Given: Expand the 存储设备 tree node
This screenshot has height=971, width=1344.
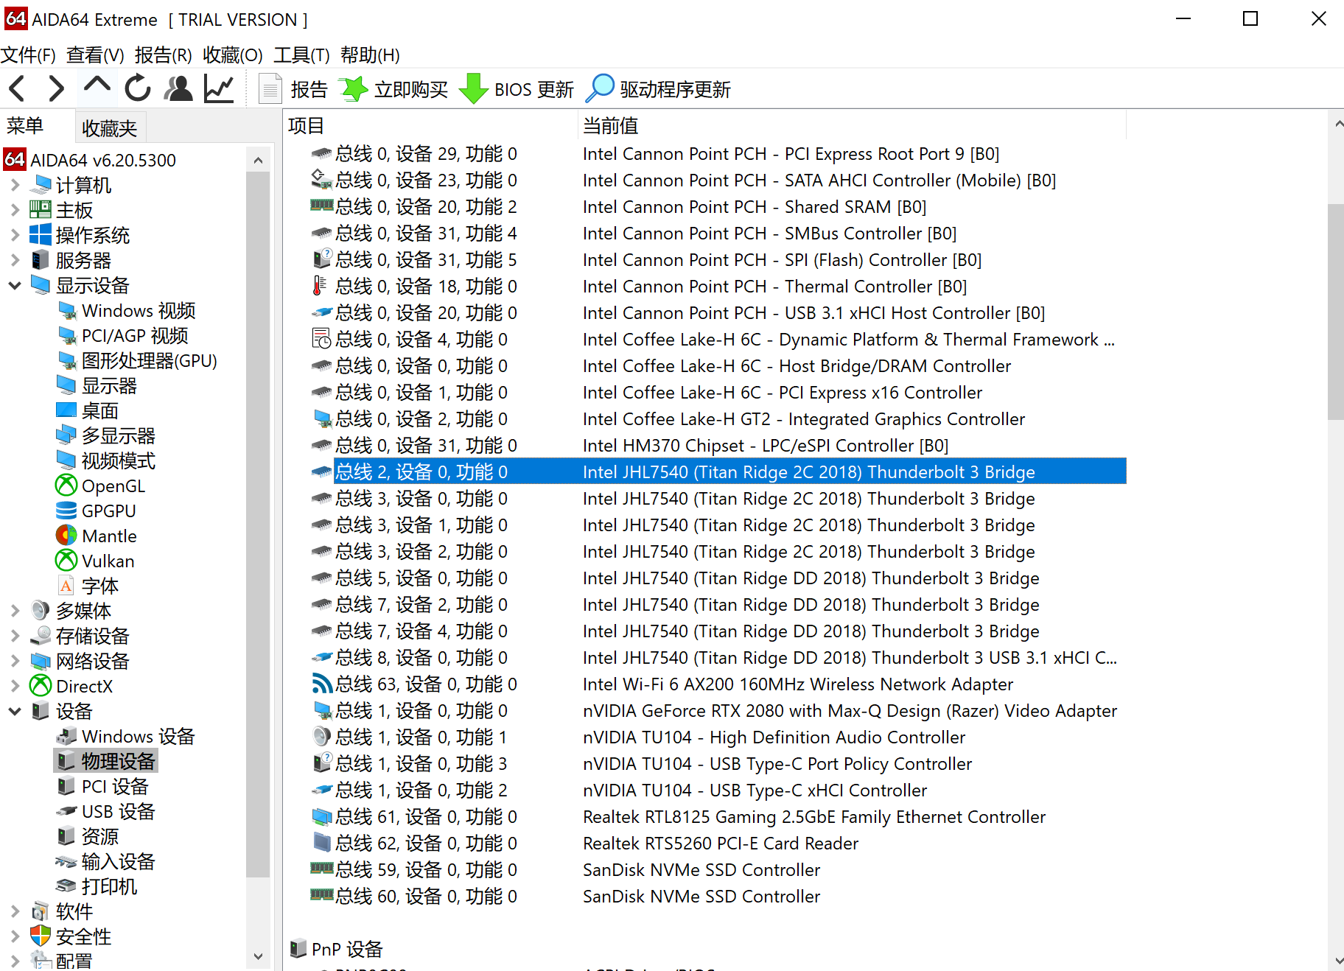Looking at the screenshot, I should [x=15, y=636].
